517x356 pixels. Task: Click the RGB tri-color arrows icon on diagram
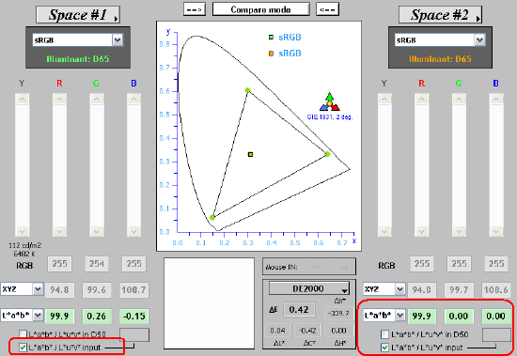(x=329, y=101)
